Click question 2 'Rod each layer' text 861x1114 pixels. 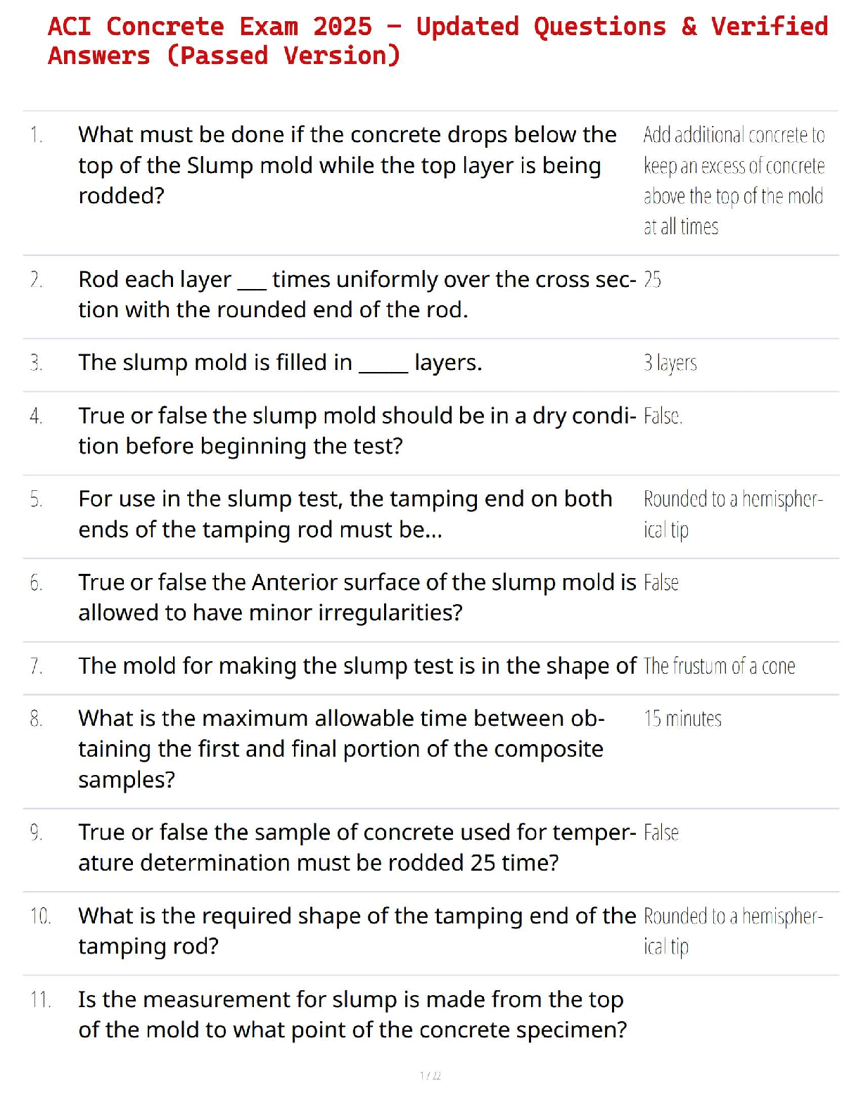click(357, 295)
